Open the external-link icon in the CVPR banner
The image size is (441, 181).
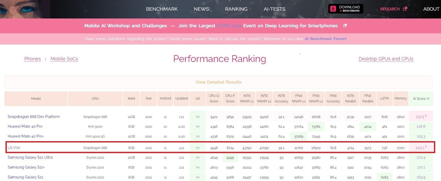[345, 26]
